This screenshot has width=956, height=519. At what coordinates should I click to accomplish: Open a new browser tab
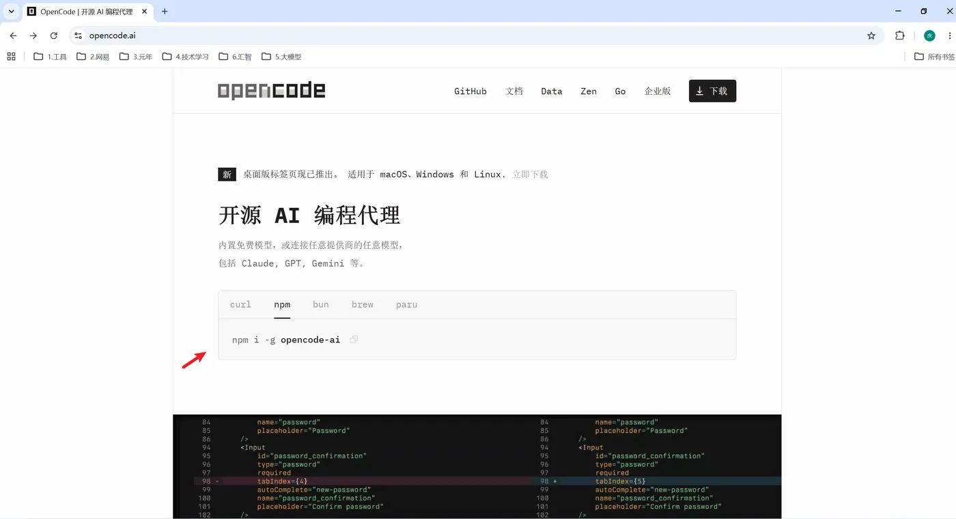click(x=165, y=12)
